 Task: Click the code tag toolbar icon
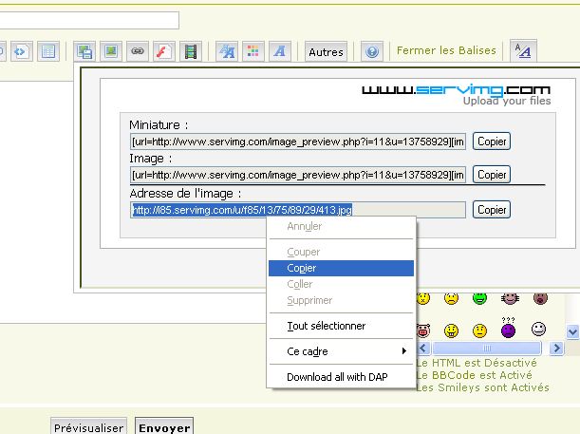pyautogui.click(x=21, y=51)
